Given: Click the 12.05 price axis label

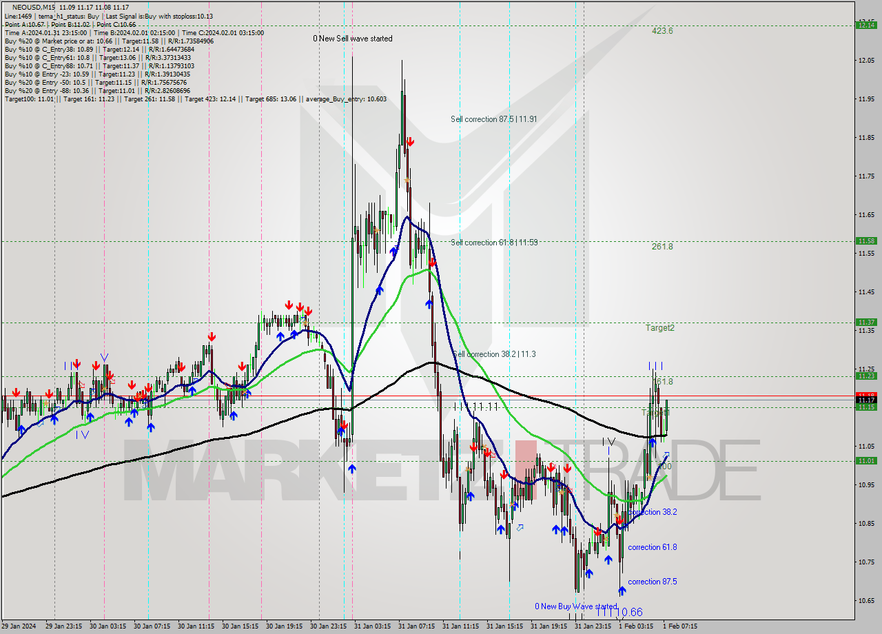Looking at the screenshot, I should [866, 61].
